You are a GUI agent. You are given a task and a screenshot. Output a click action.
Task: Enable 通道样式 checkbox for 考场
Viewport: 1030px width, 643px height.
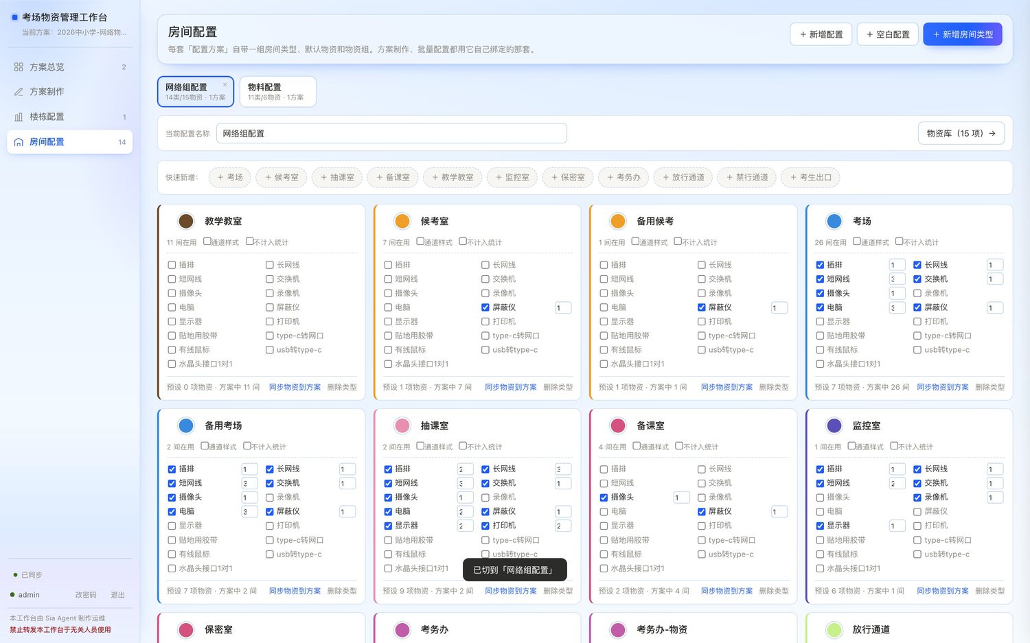[x=856, y=242]
